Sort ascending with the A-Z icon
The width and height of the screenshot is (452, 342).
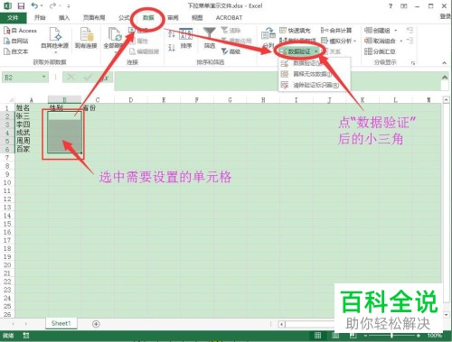[172, 33]
